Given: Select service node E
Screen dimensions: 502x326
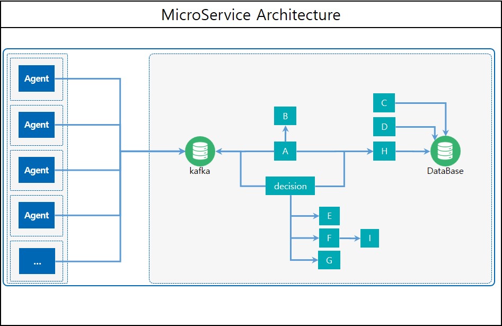Looking at the screenshot, I should (x=329, y=216).
